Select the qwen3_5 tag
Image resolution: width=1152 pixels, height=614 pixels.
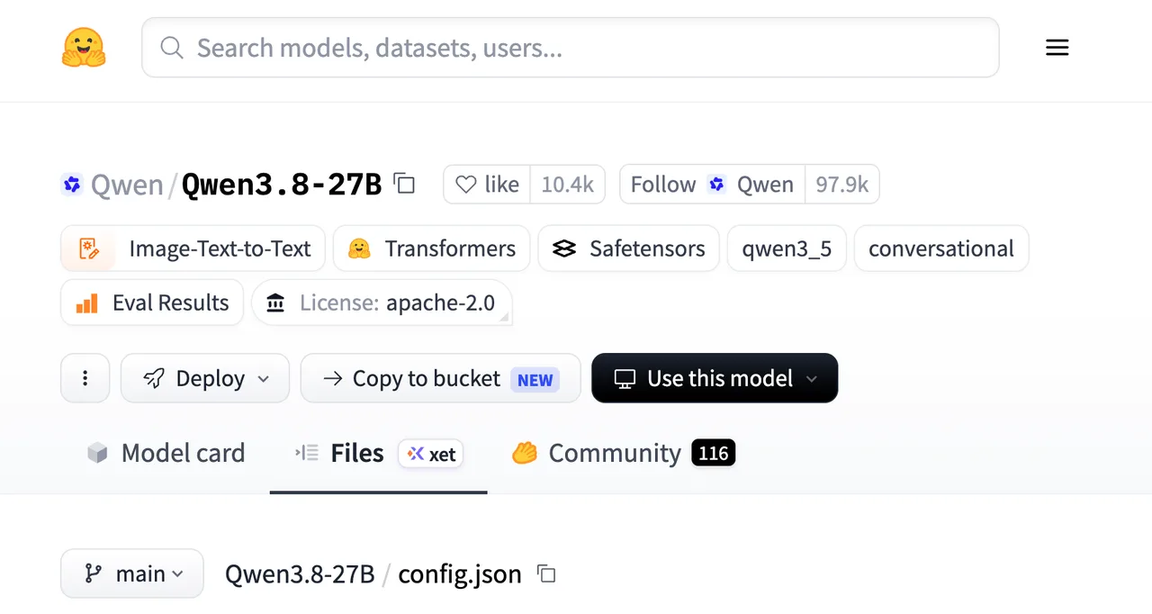[x=787, y=248]
